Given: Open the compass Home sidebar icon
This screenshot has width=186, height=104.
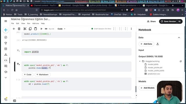Looking at the screenshot, I should 6,37.
